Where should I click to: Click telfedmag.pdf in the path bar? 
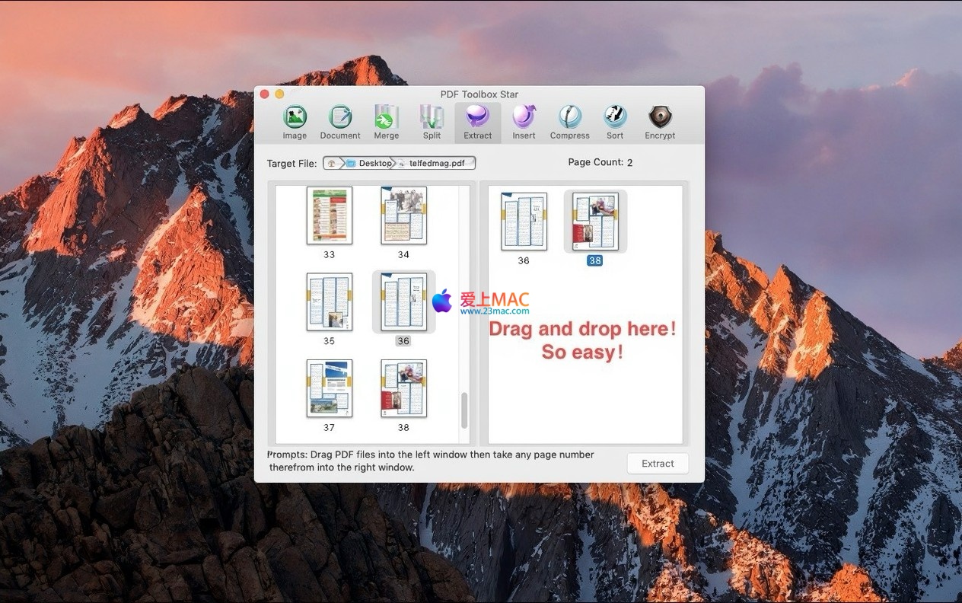[x=437, y=163]
